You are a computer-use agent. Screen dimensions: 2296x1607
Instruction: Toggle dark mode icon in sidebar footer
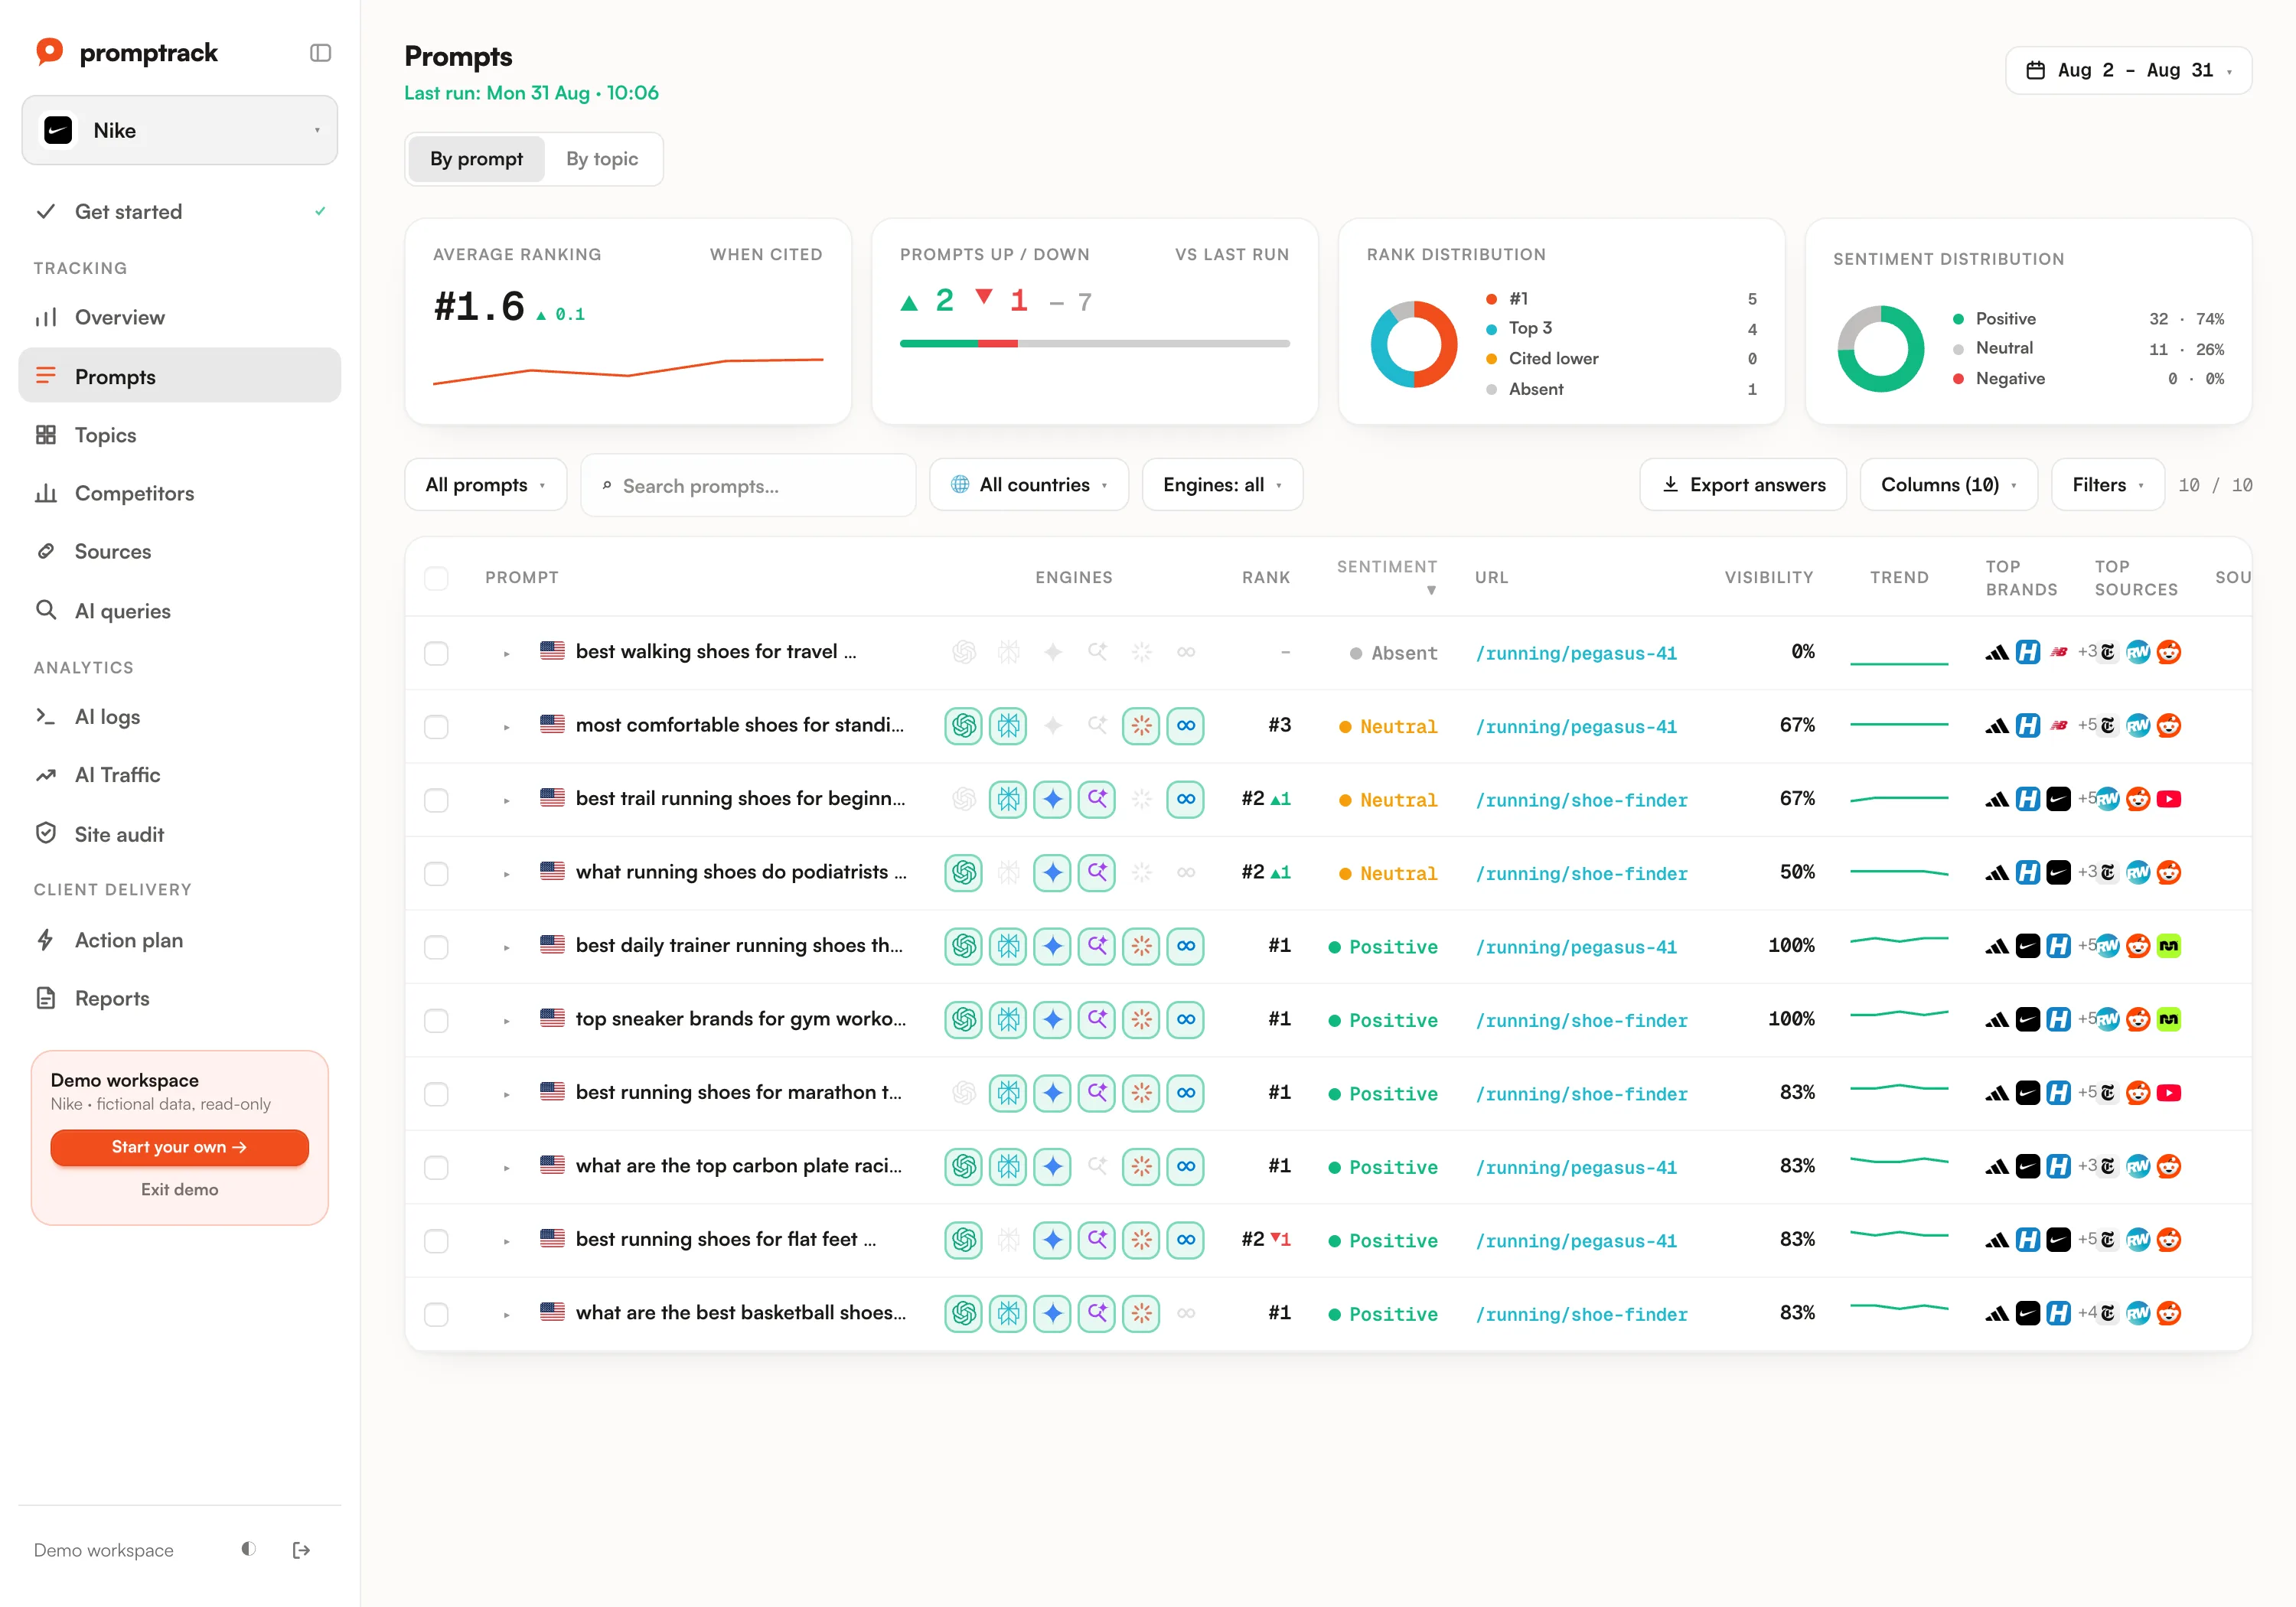coord(248,1549)
